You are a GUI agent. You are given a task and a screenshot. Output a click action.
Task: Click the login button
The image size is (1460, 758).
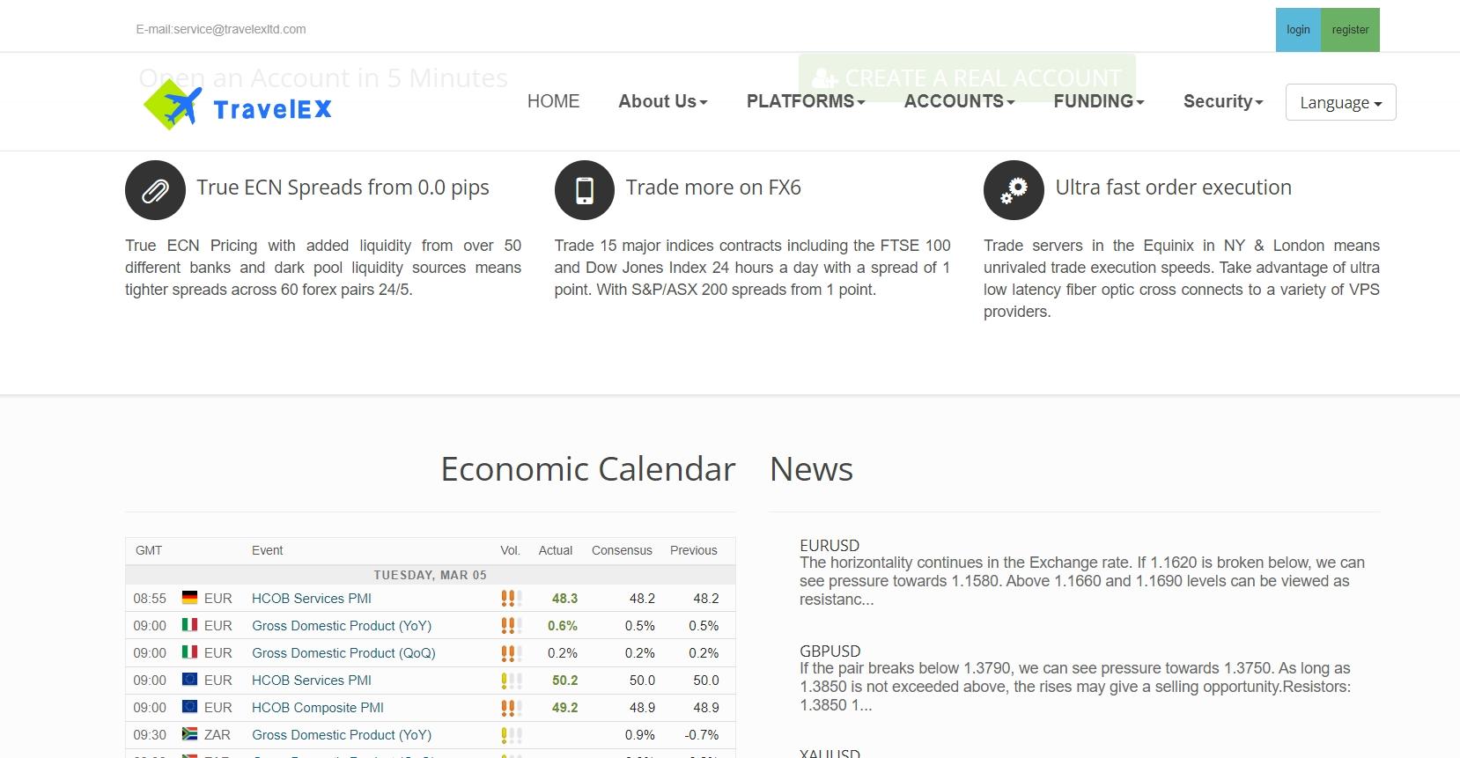1298,30
